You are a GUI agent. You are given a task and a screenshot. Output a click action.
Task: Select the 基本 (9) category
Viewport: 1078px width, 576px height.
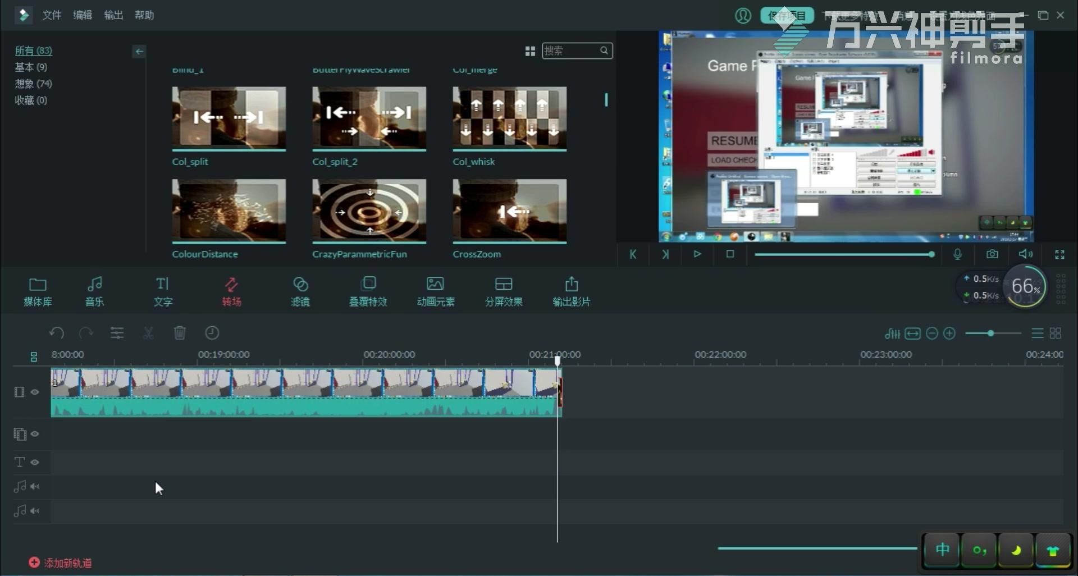(x=31, y=67)
